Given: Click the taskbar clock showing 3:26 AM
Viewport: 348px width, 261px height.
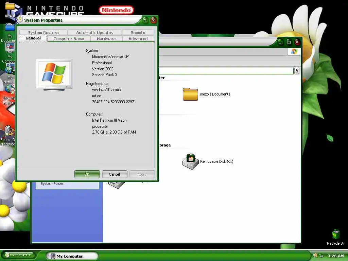Looking at the screenshot, I should point(335,256).
